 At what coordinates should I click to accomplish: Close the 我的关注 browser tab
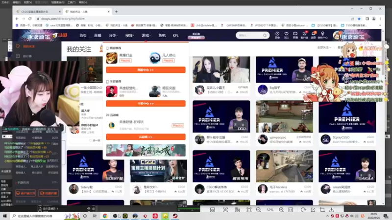click(x=108, y=11)
